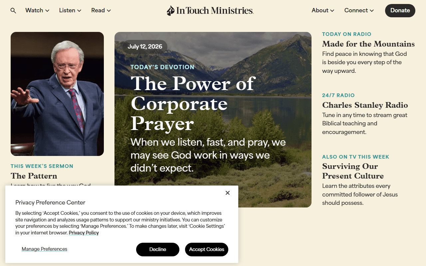Viewport: 426px width, 266px height.
Task: Open Charles Stanley Radio stream link
Action: click(365, 105)
